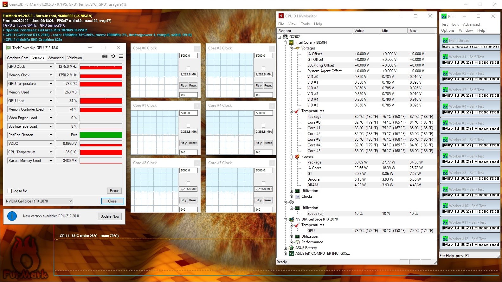Click the CPU Temperatures thermometer icon
Screen dimensions: 502x282
[x=297, y=111]
